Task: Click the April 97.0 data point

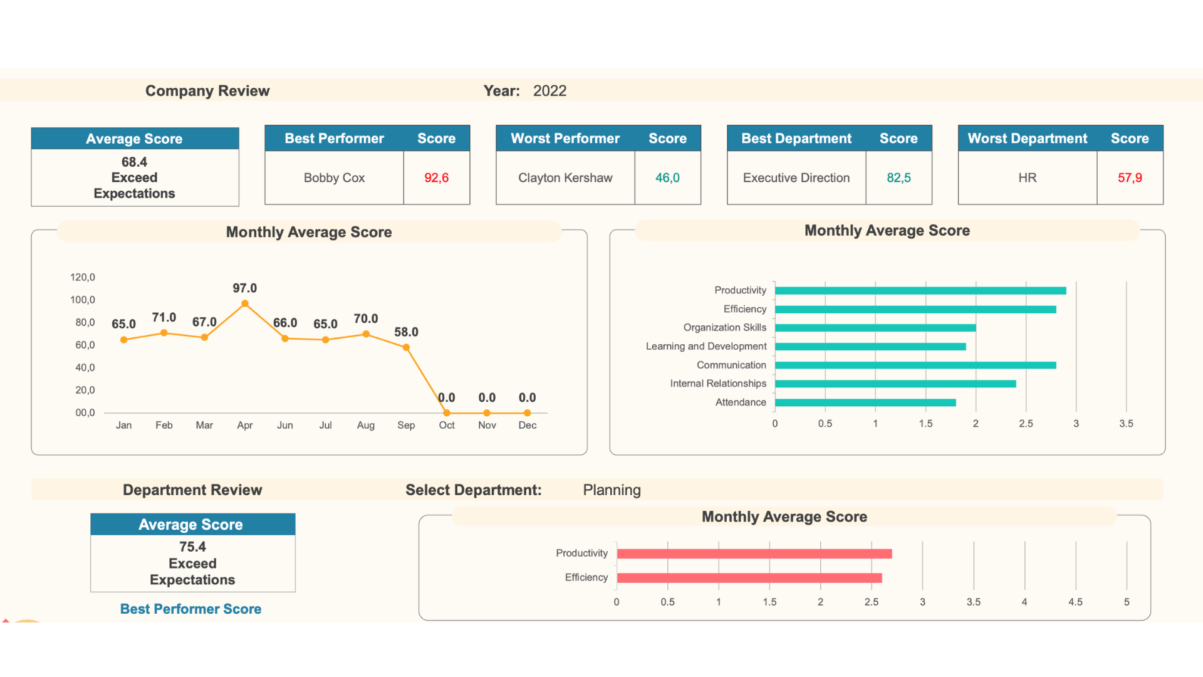Action: coord(245,304)
